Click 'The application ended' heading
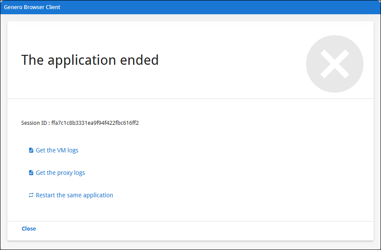 (90, 60)
